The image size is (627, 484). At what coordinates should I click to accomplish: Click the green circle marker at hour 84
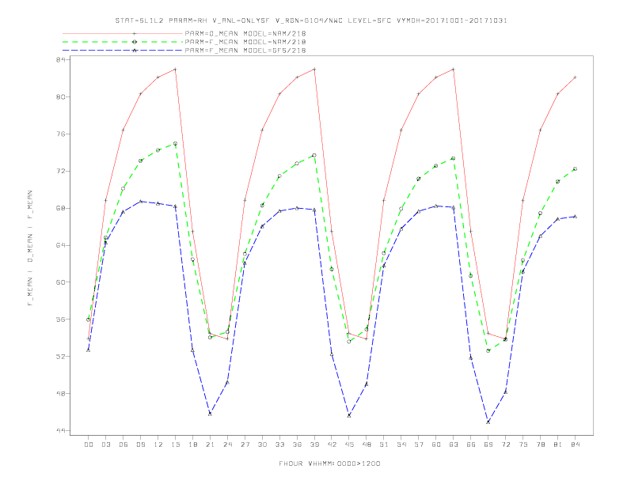pos(575,169)
